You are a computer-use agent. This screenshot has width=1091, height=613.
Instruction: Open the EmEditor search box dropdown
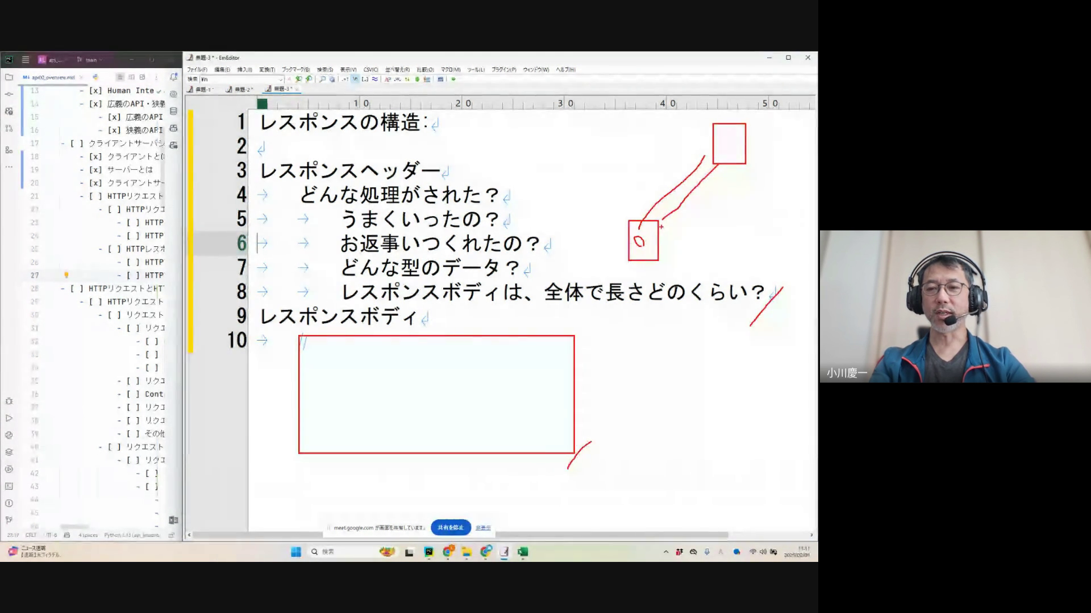point(280,79)
